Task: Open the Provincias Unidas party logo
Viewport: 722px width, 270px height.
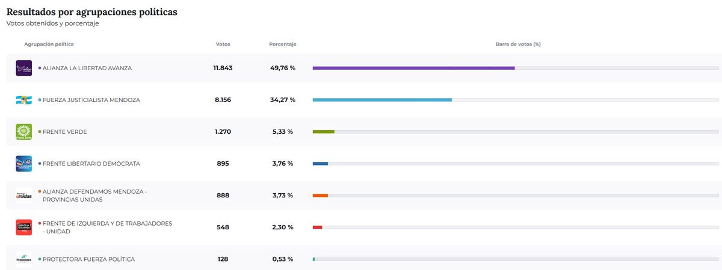Action: [23, 196]
